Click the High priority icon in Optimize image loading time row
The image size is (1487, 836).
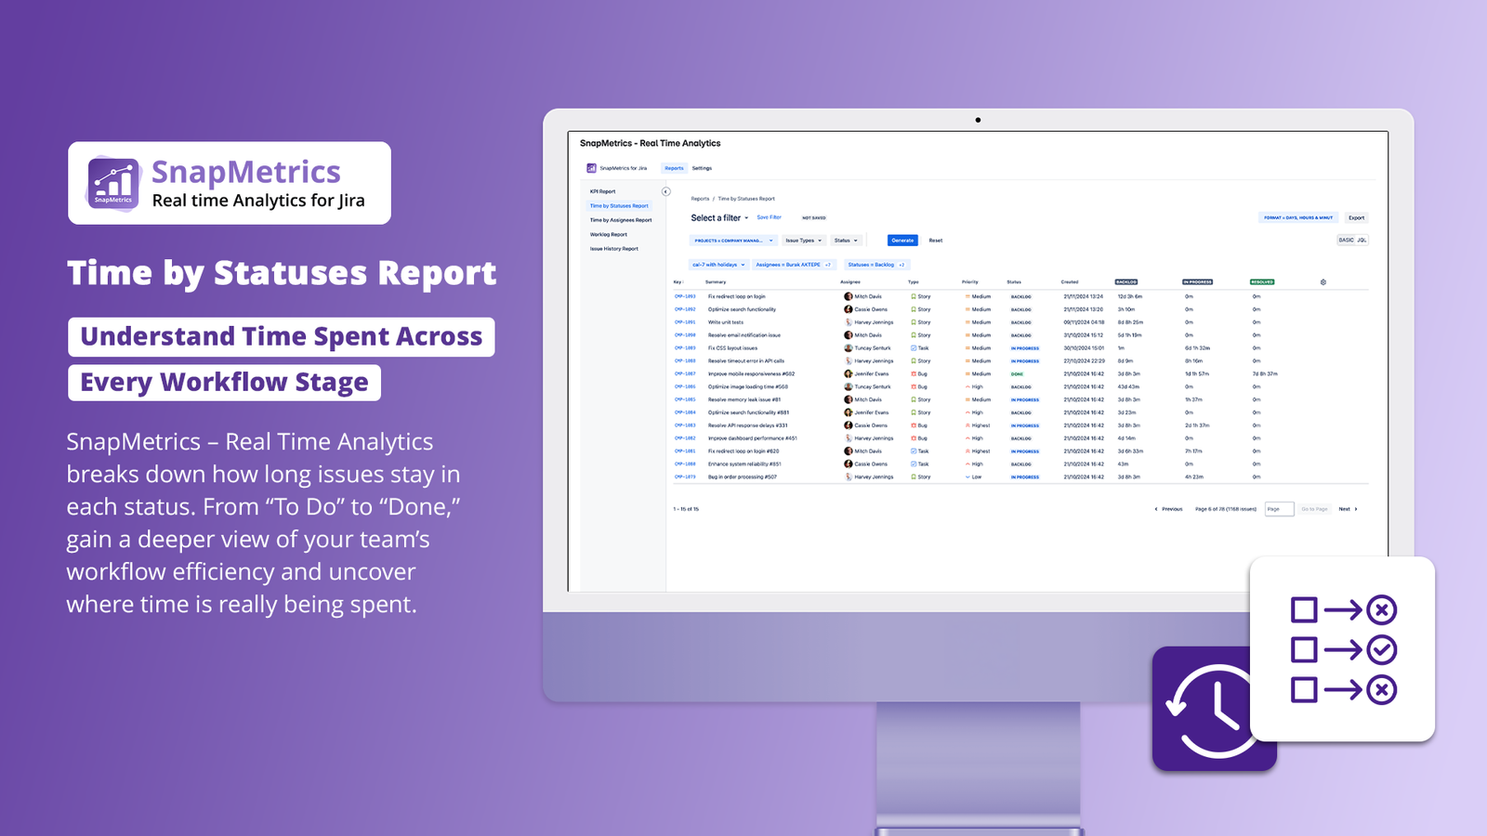[967, 386]
